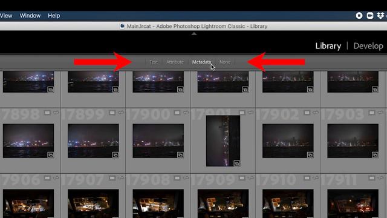Viewport: 387px width, 218px height.
Task: Click the rectangle status icon on cell 17902
Action: (307, 113)
